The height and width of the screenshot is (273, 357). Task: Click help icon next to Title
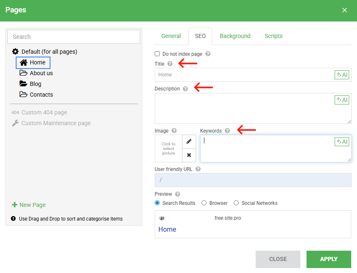[170, 64]
